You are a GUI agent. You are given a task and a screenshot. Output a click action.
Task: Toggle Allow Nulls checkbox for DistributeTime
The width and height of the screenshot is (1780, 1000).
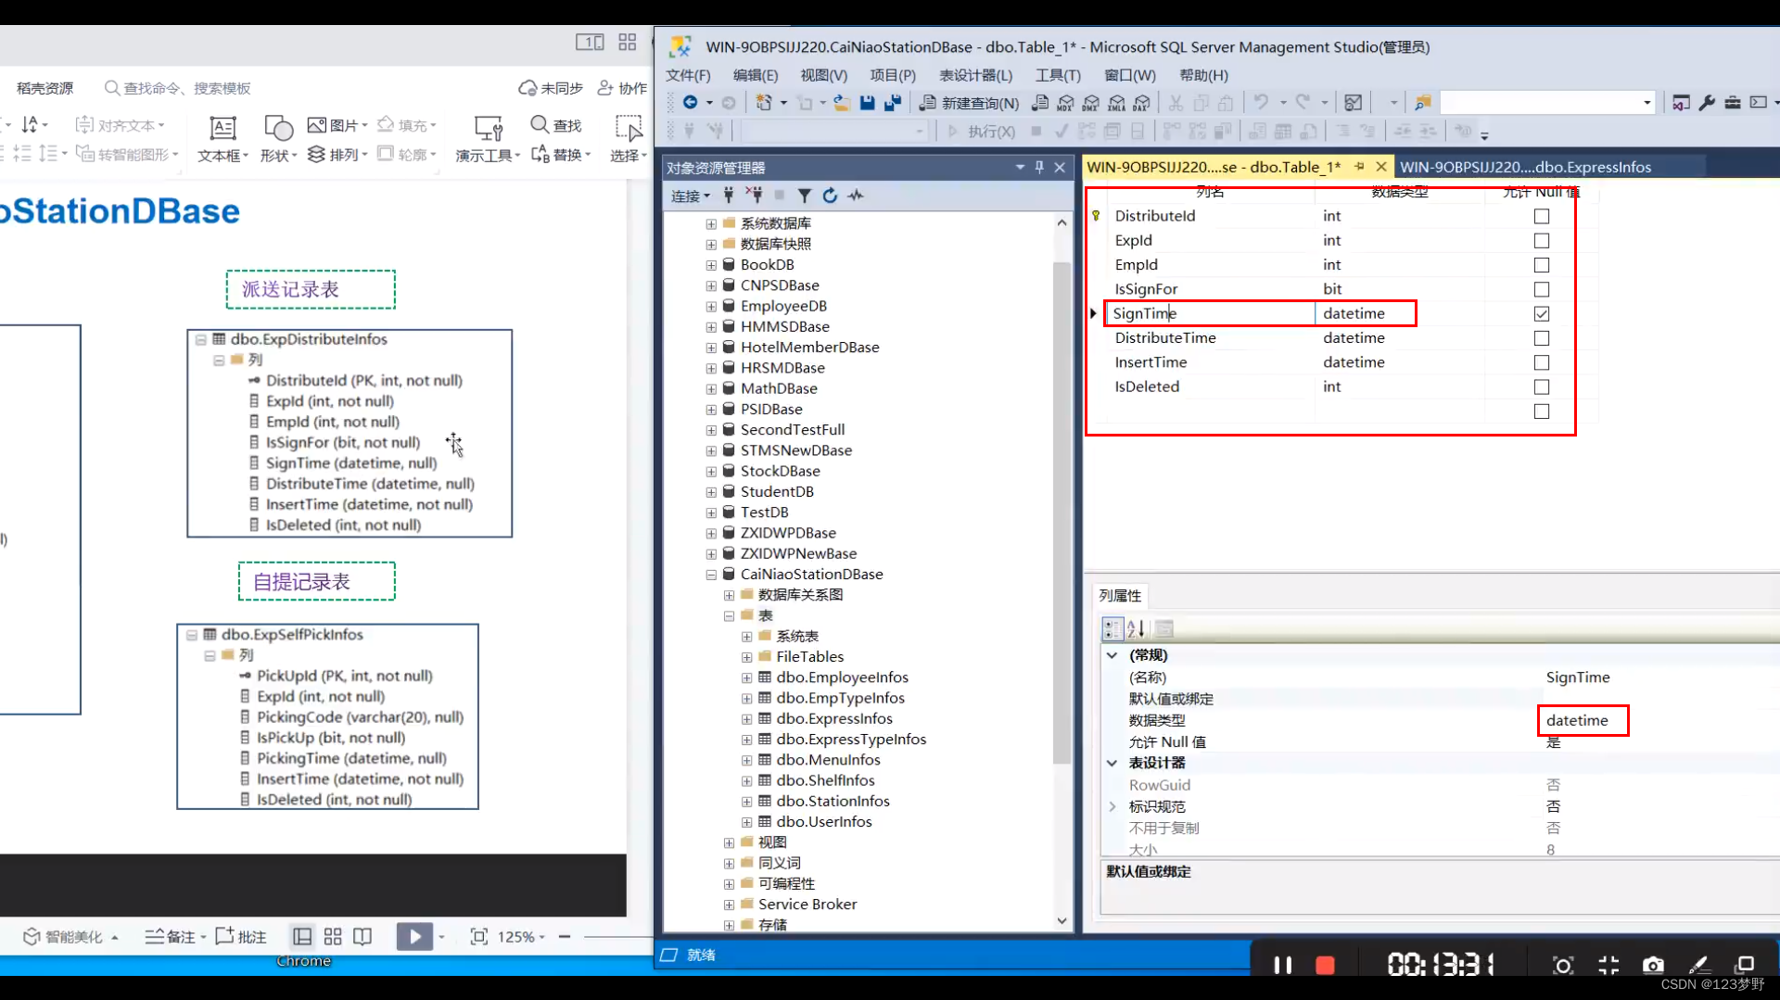click(x=1542, y=338)
